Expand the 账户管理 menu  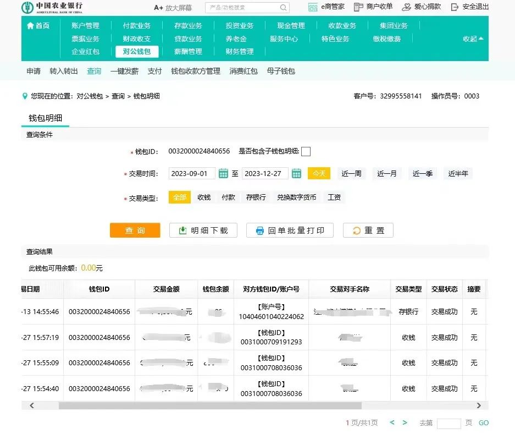pos(85,26)
